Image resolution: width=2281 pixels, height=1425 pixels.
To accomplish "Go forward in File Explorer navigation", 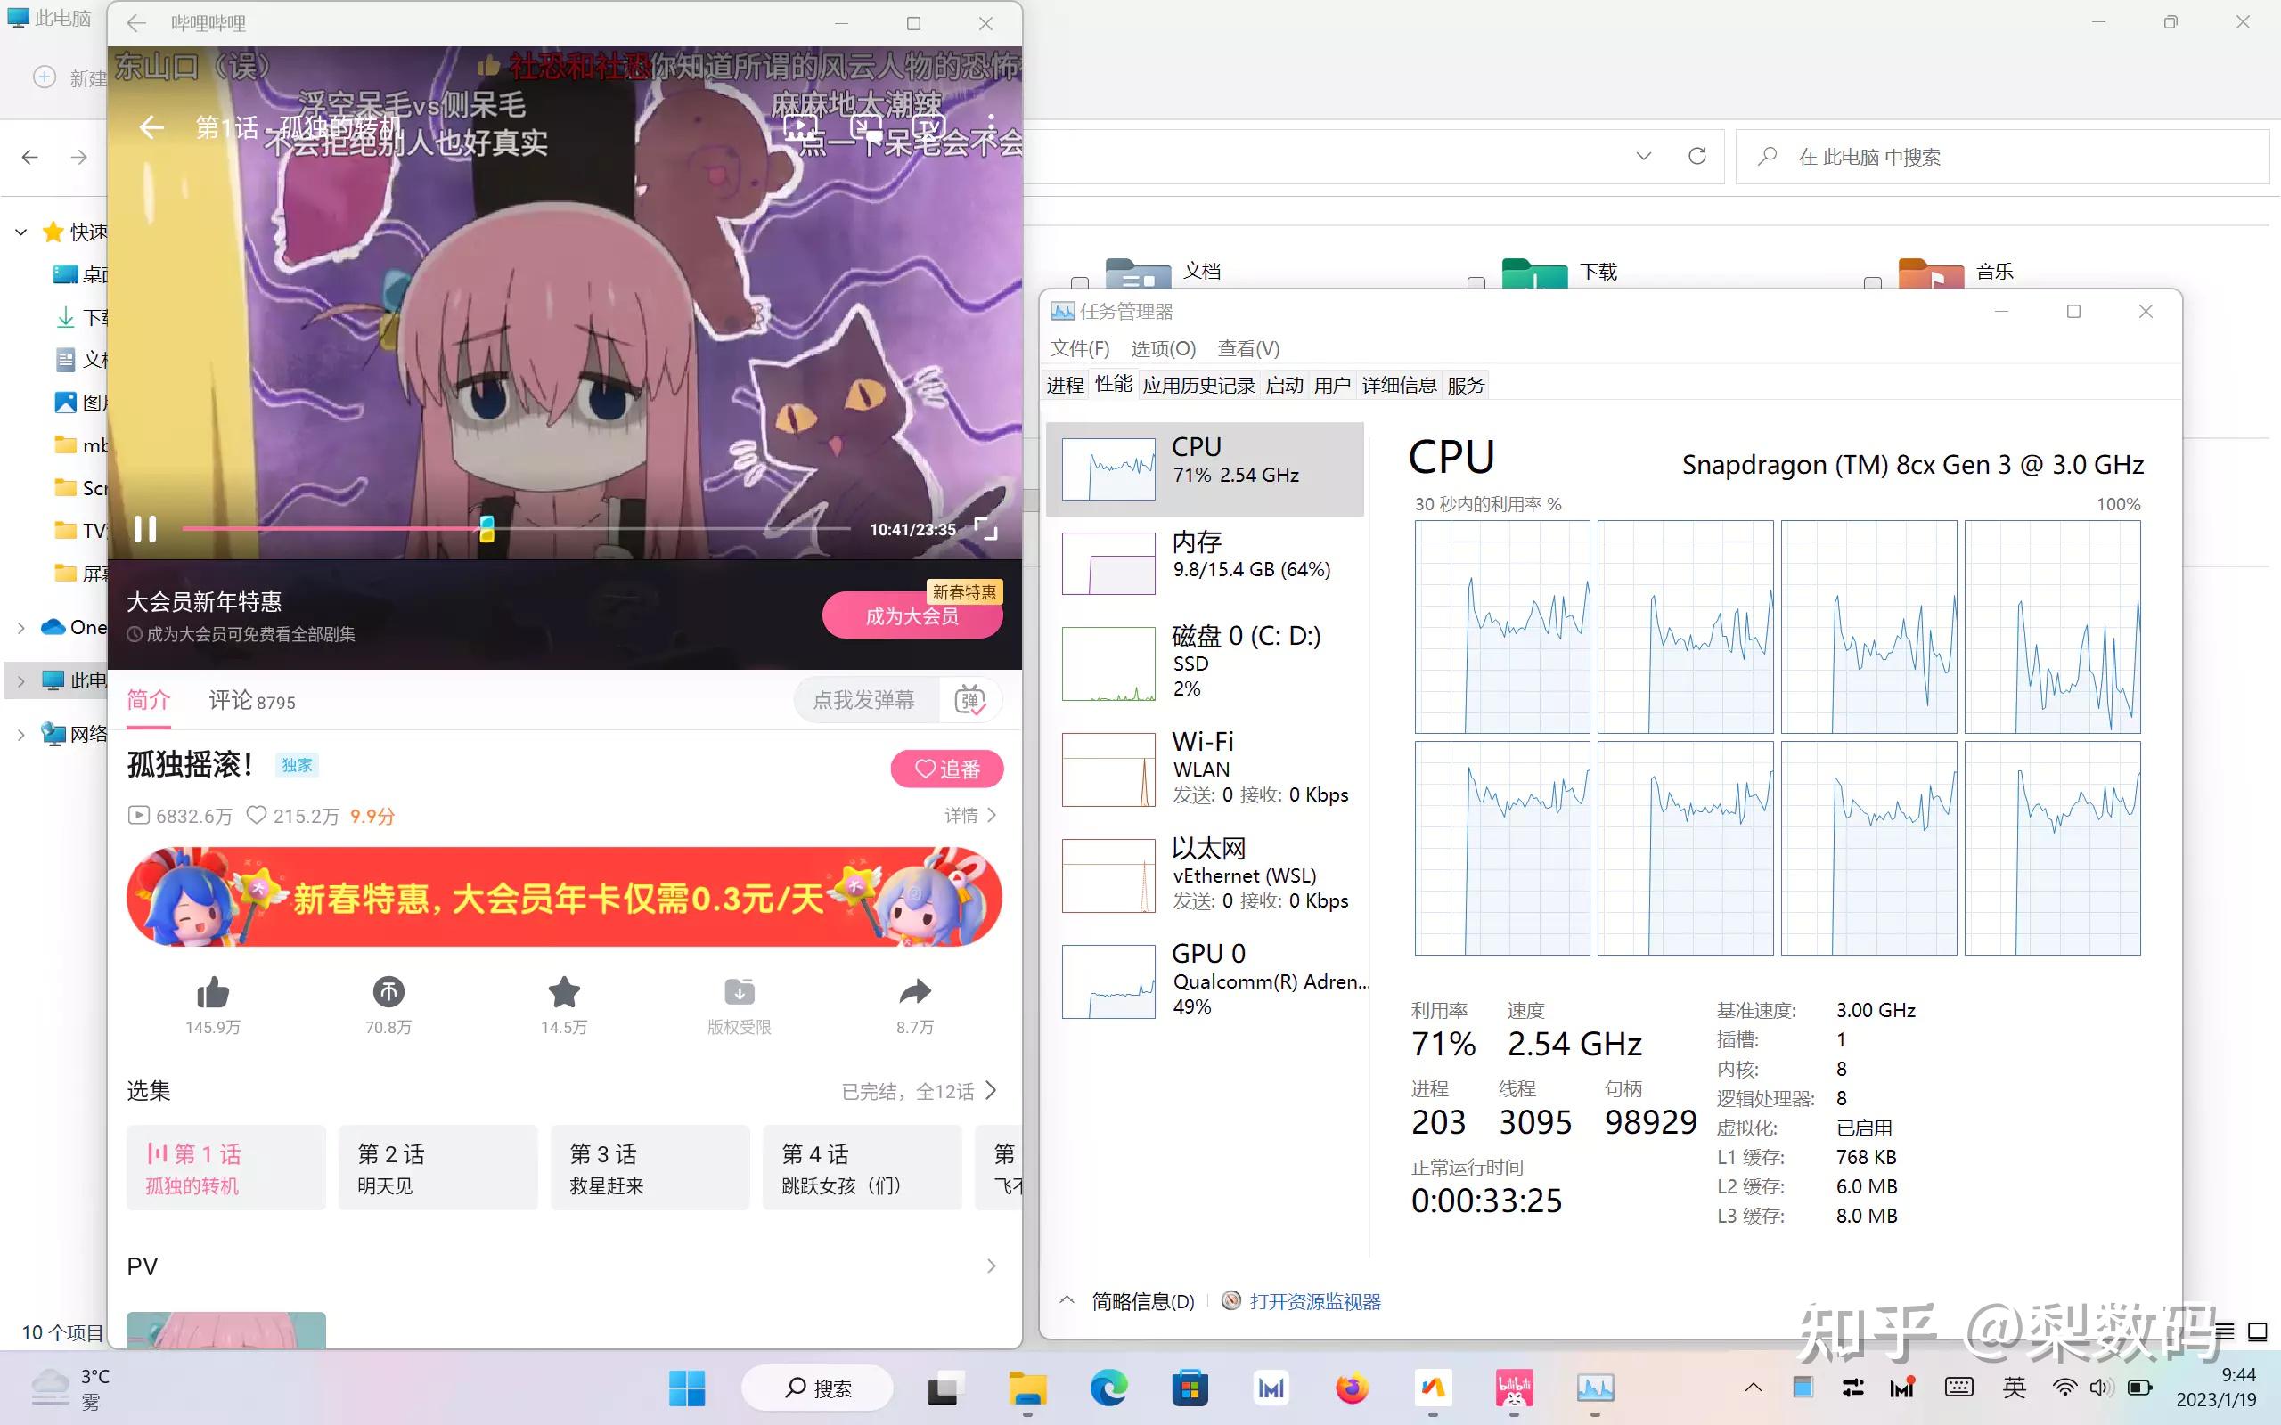I will (x=79, y=157).
